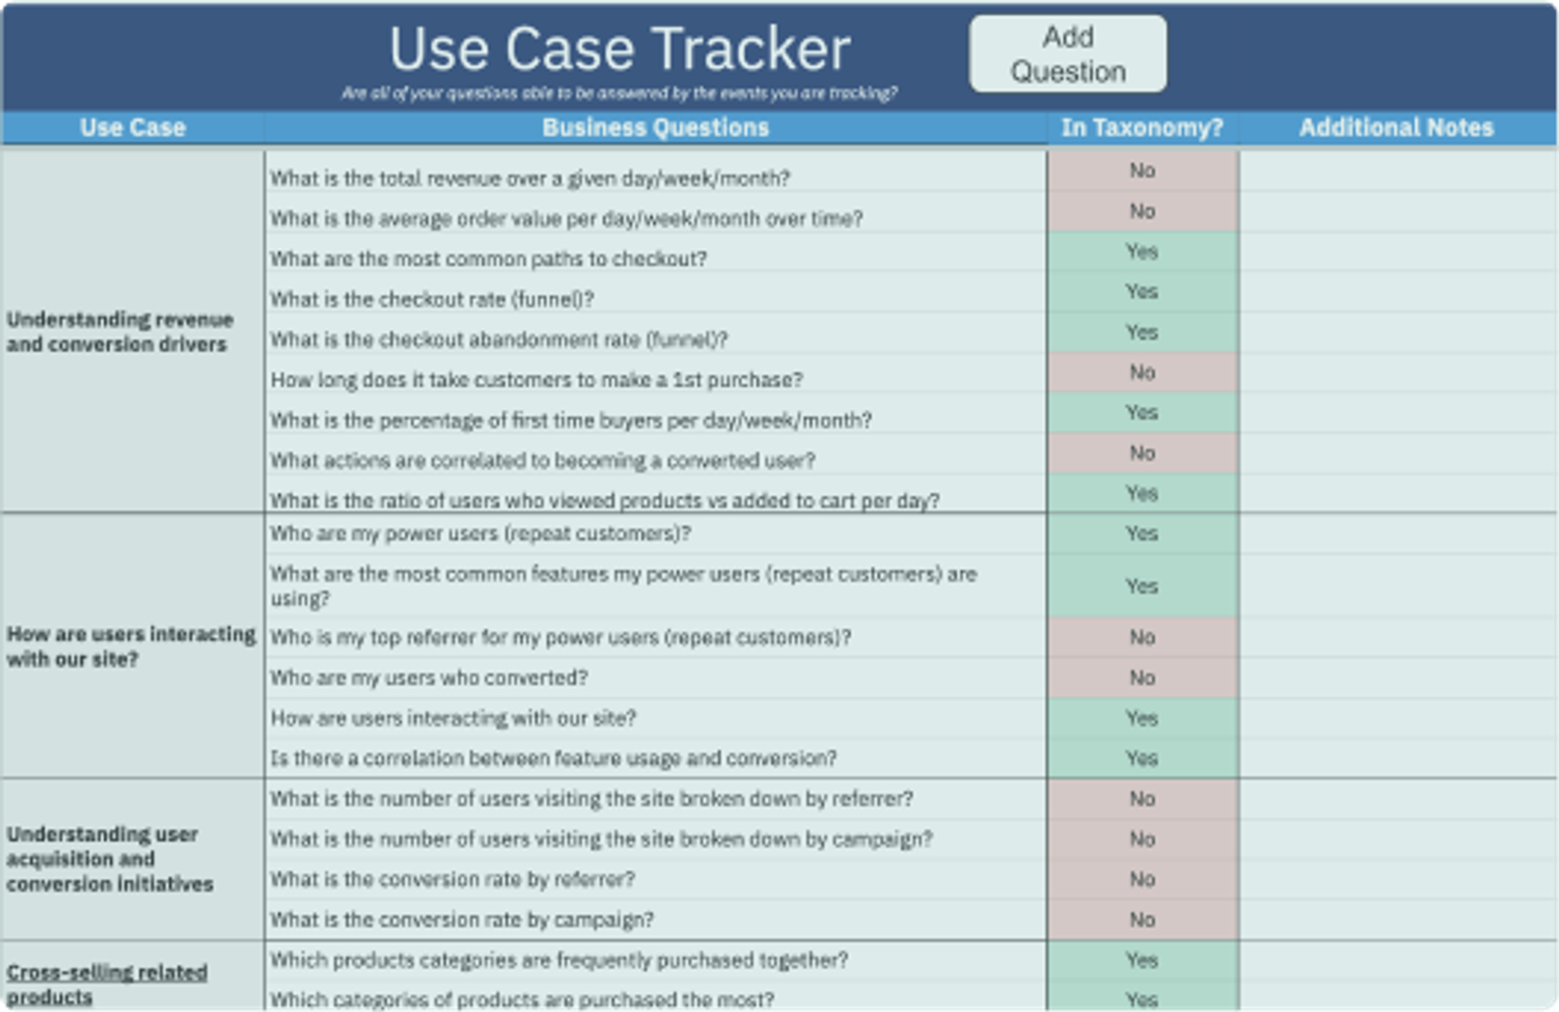Click the Business Questions column header
This screenshot has width=1559, height=1012.
click(x=654, y=127)
